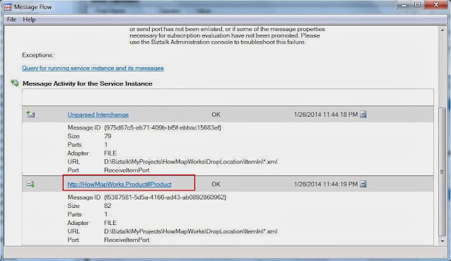The width and height of the screenshot is (451, 261).
Task: Click the scrollbar up arrow
Action: [443, 30]
